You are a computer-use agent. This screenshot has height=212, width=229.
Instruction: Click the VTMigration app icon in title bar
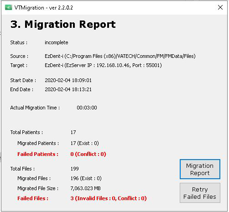[x=8, y=7]
